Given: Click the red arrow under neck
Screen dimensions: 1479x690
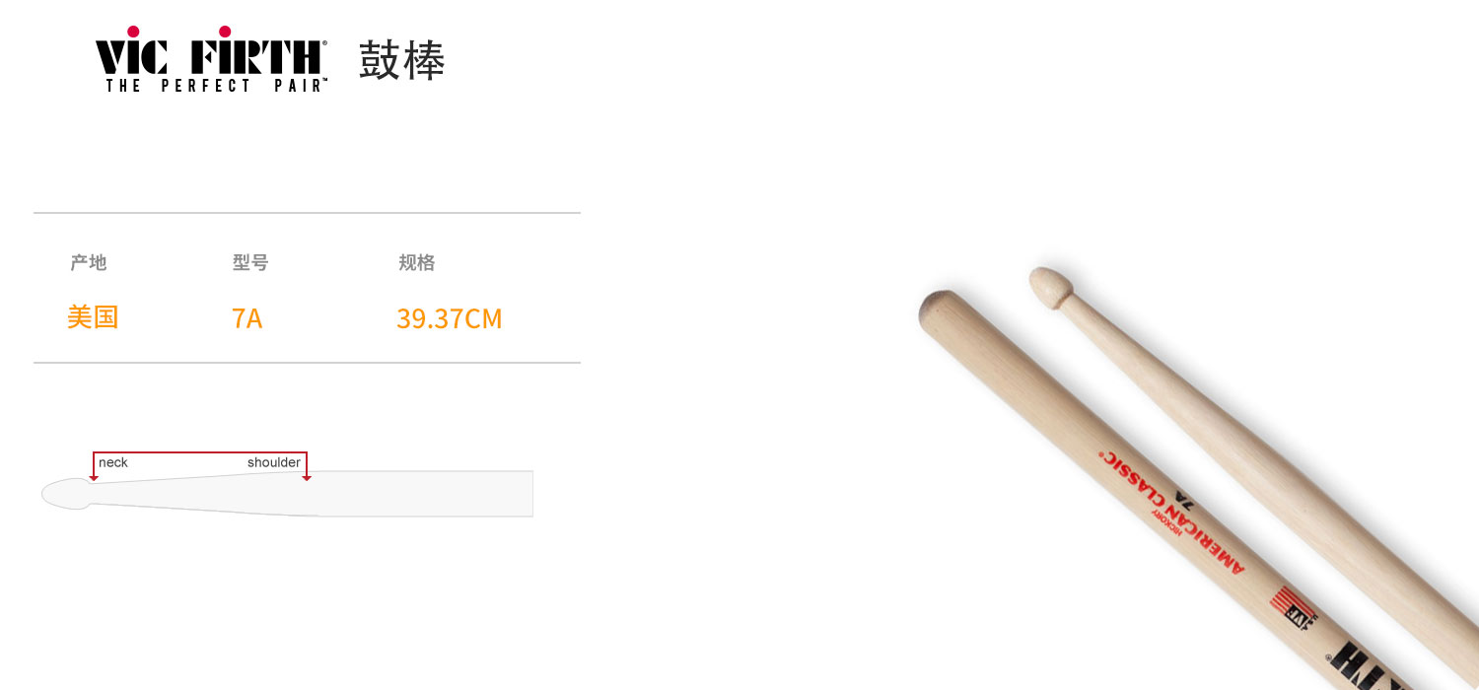Looking at the screenshot, I should [94, 478].
